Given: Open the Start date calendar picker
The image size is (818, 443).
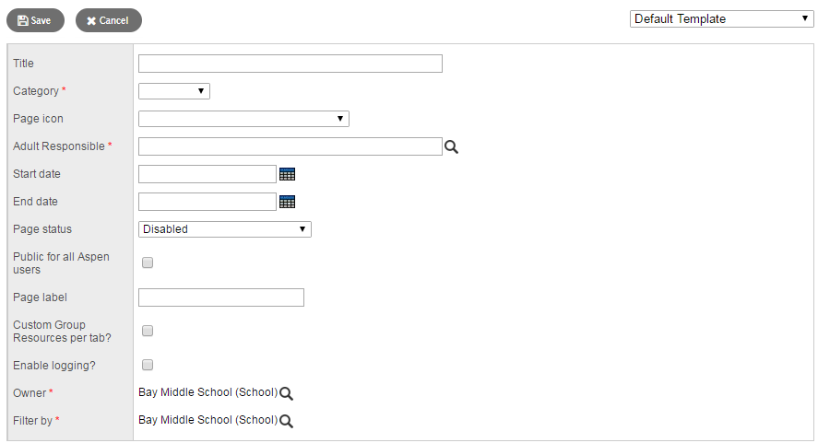Looking at the screenshot, I should click(x=287, y=174).
